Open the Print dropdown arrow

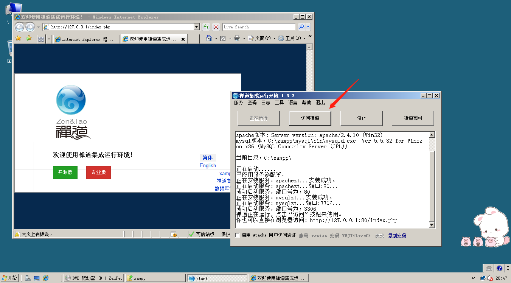pos(244,39)
